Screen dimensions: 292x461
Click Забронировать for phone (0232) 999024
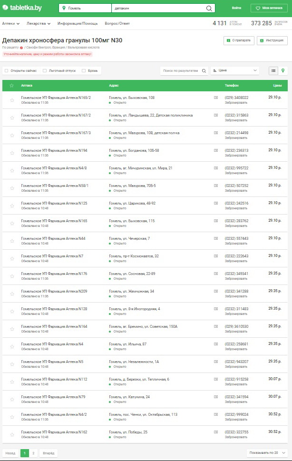[236, 420]
